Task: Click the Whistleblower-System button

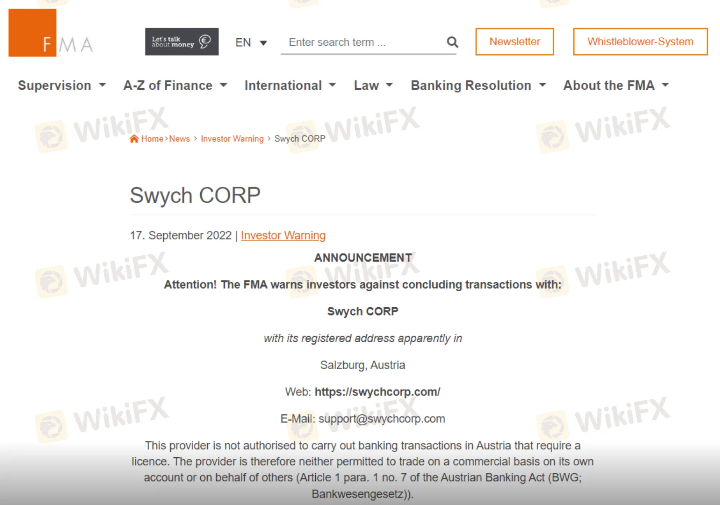Action: pyautogui.click(x=640, y=42)
